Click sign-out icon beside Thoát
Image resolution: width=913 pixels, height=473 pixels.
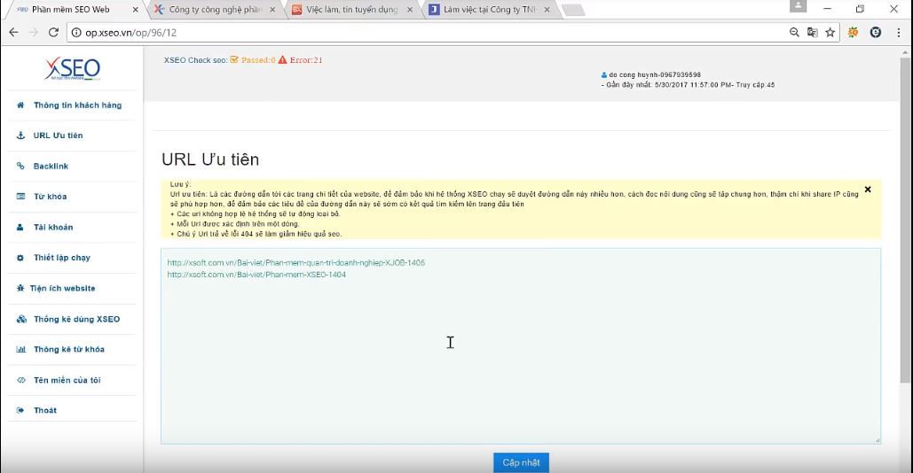tap(20, 410)
